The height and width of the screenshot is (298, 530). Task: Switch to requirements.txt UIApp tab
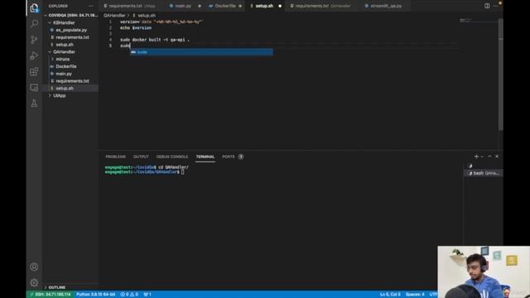[x=132, y=6]
